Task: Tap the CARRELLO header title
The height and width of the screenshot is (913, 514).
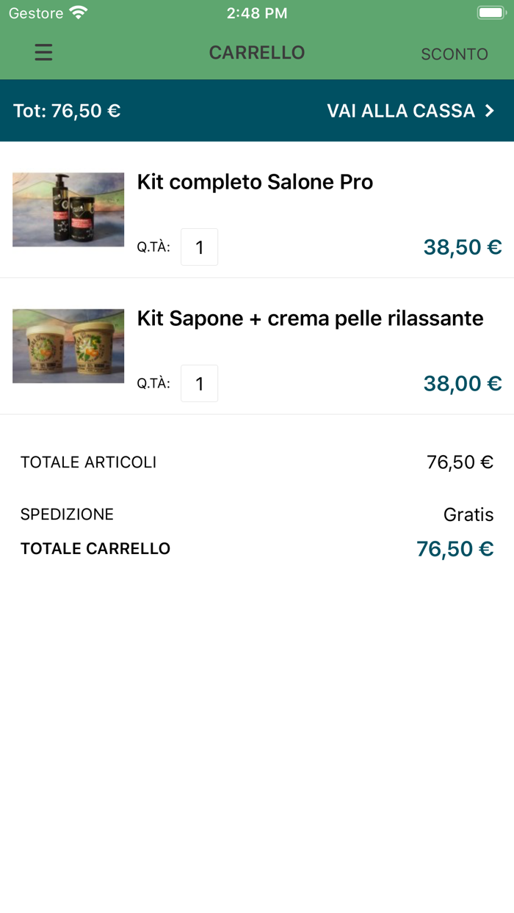Action: click(x=257, y=53)
